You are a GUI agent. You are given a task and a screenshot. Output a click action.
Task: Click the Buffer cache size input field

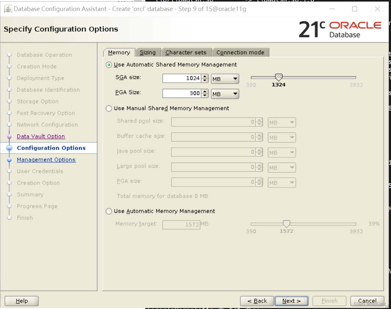click(x=213, y=137)
